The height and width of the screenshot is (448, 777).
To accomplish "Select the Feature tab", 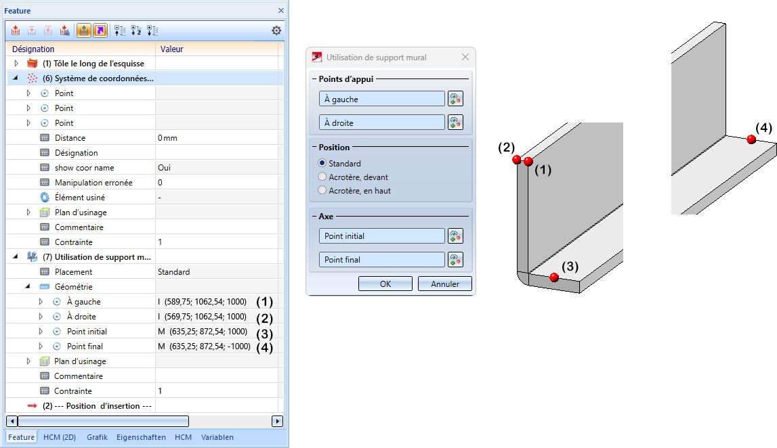I will click(21, 437).
